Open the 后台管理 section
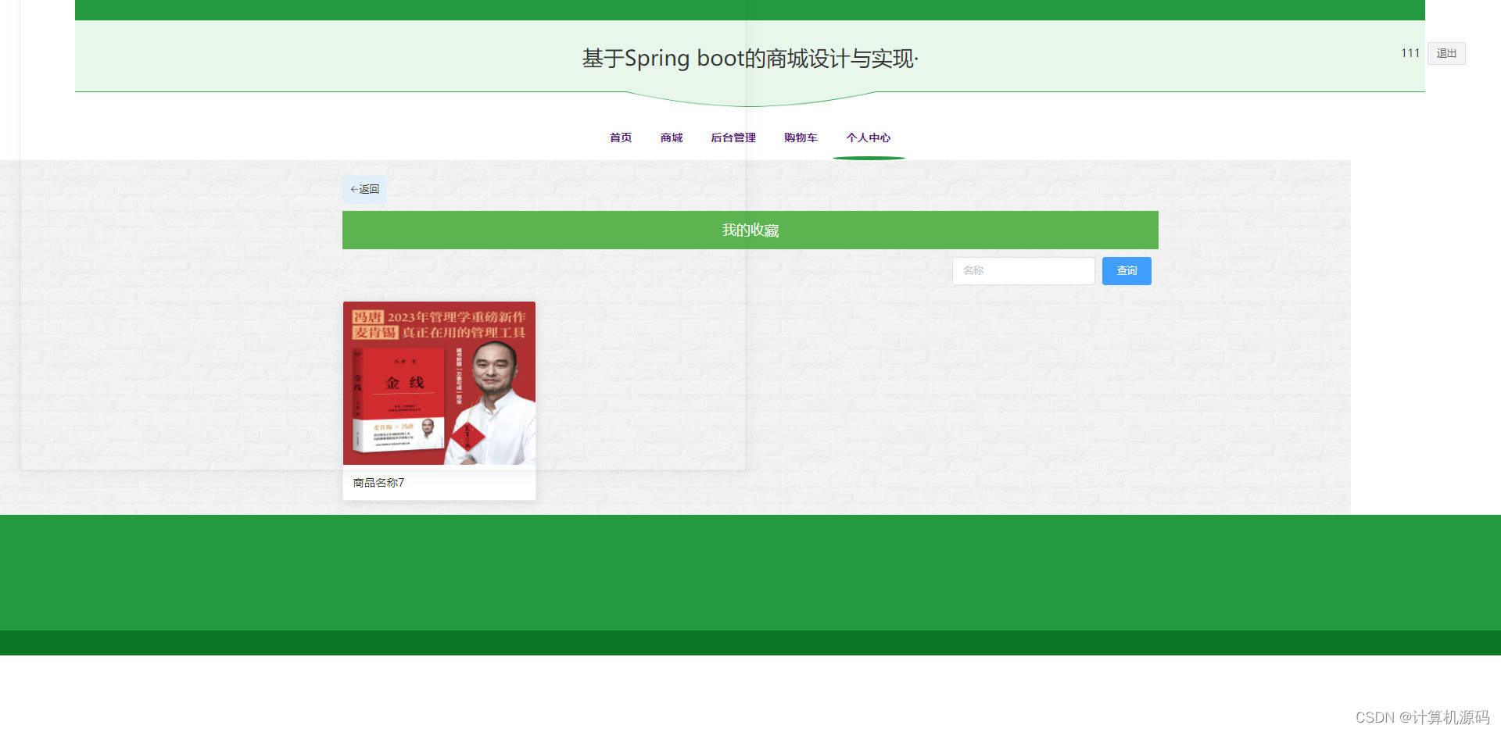 (x=733, y=137)
